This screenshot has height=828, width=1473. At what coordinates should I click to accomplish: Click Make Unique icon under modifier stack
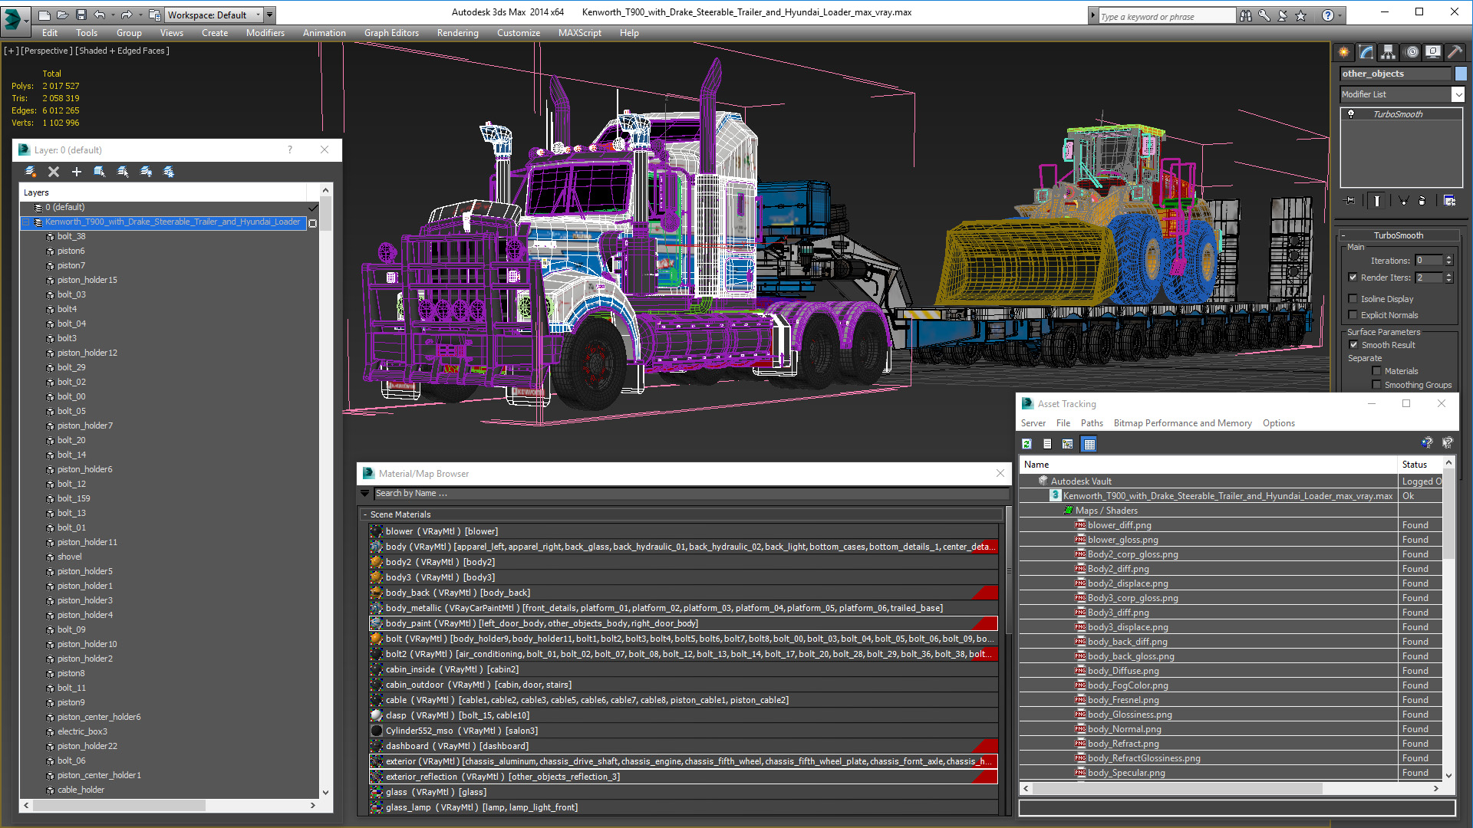tap(1403, 200)
